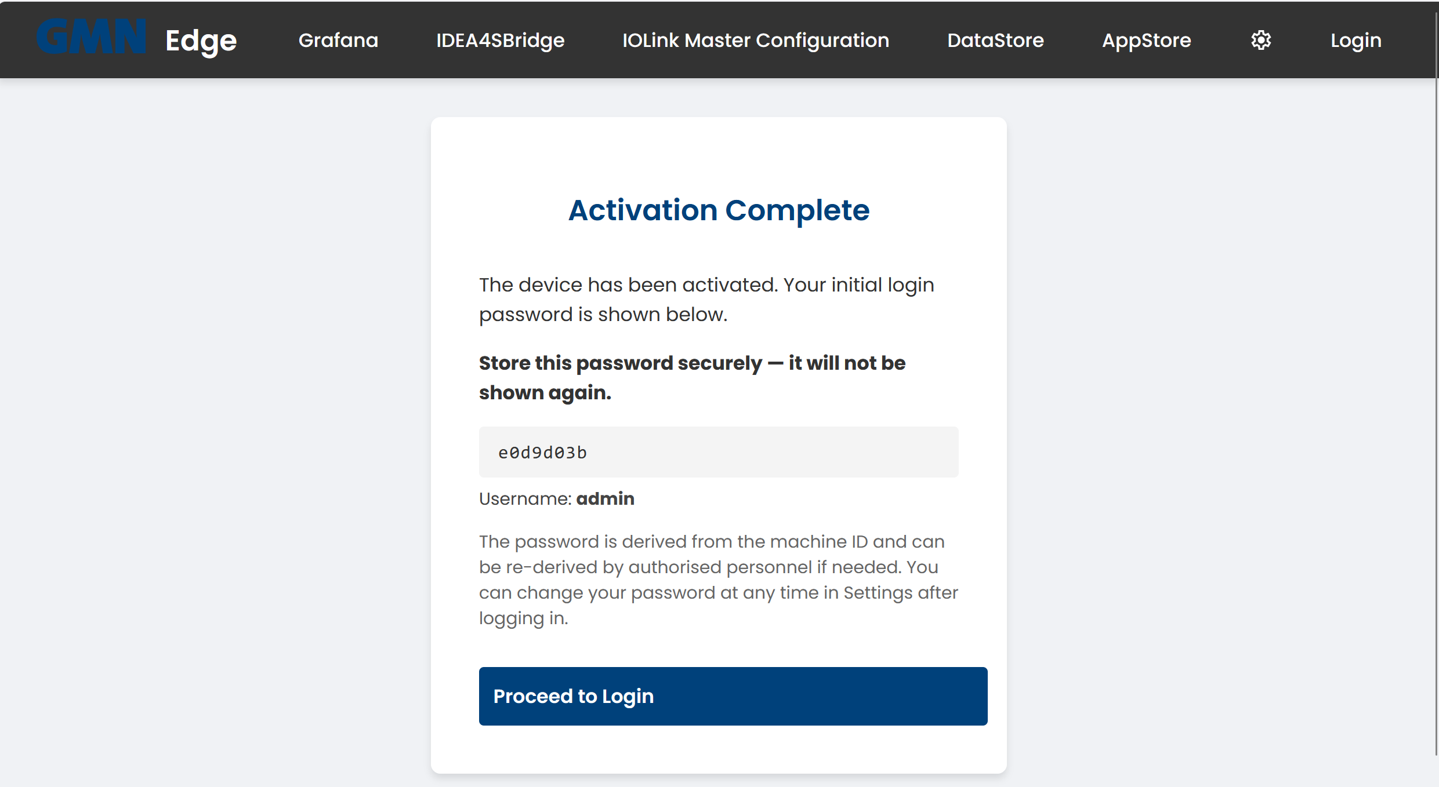The width and height of the screenshot is (1439, 787).
Task: Open IOLink Master Configuration
Action: click(755, 40)
